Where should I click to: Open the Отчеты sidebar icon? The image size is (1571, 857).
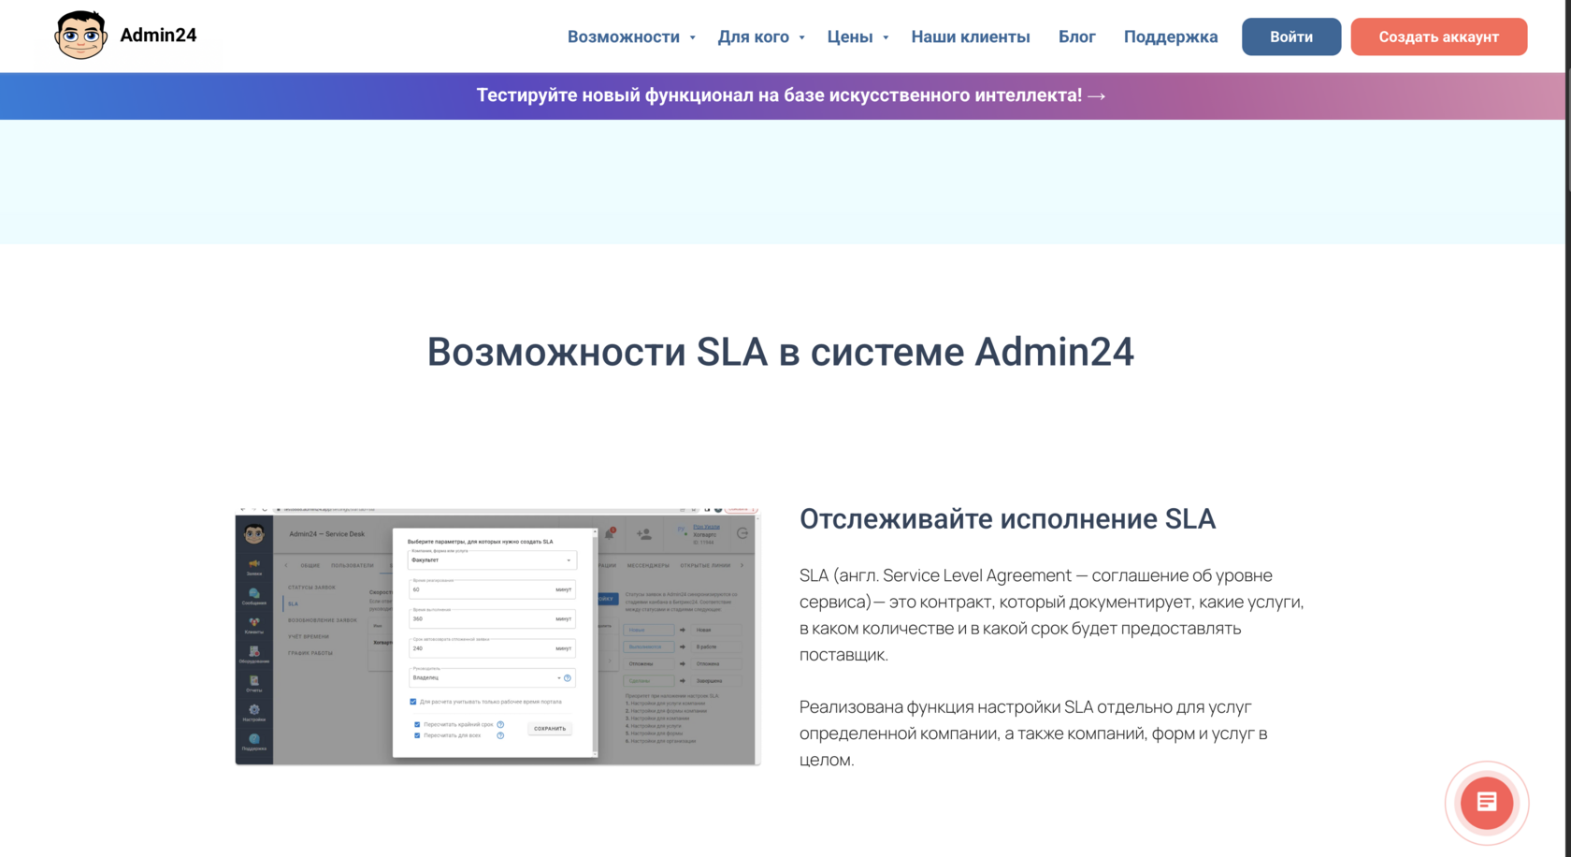(x=253, y=682)
